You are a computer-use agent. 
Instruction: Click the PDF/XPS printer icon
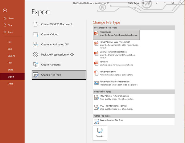(35, 24)
